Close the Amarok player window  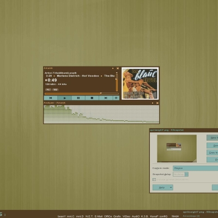(x=118, y=68)
